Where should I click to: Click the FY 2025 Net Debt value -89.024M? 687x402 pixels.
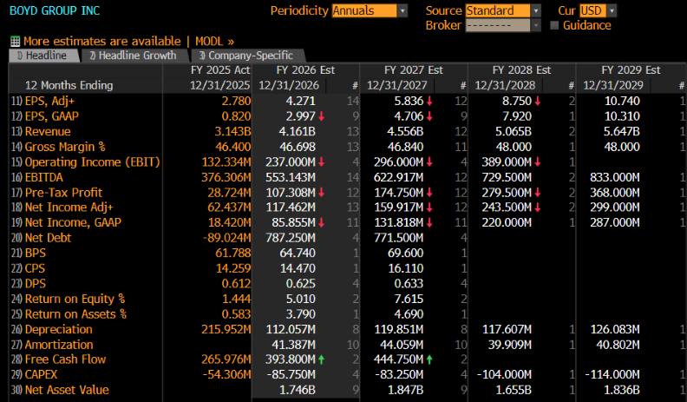coord(226,238)
